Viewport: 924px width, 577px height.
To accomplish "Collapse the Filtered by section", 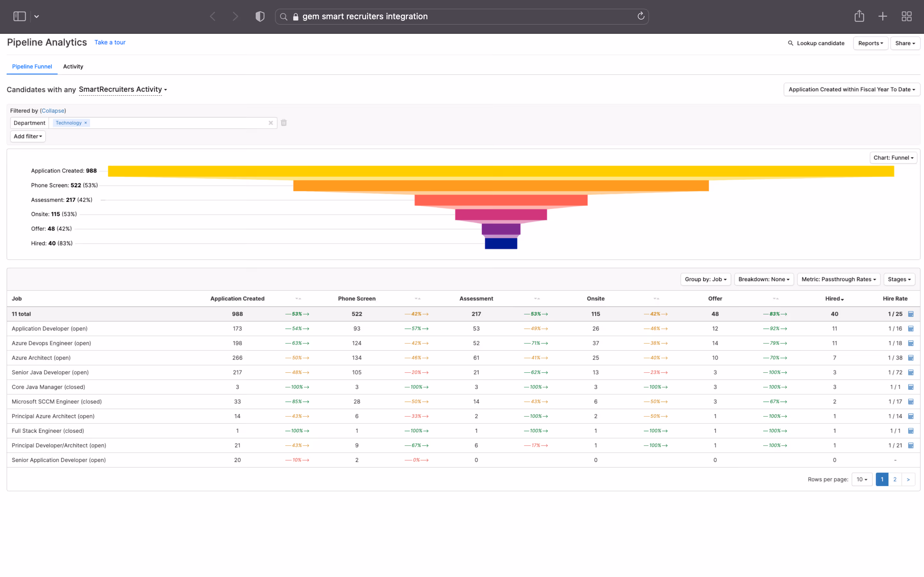I will pyautogui.click(x=53, y=111).
